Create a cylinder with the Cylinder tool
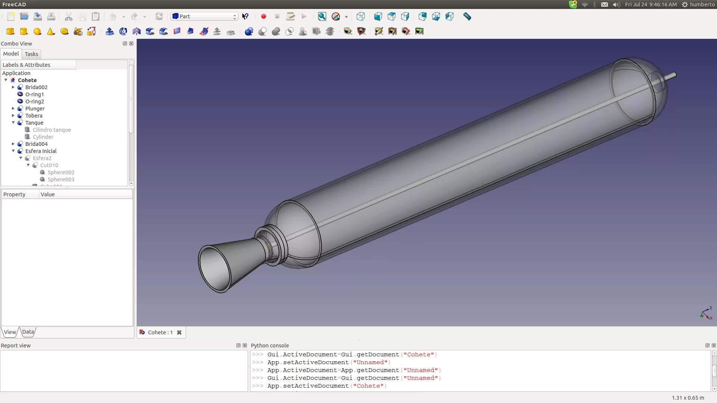The height and width of the screenshot is (403, 717). 24,31
